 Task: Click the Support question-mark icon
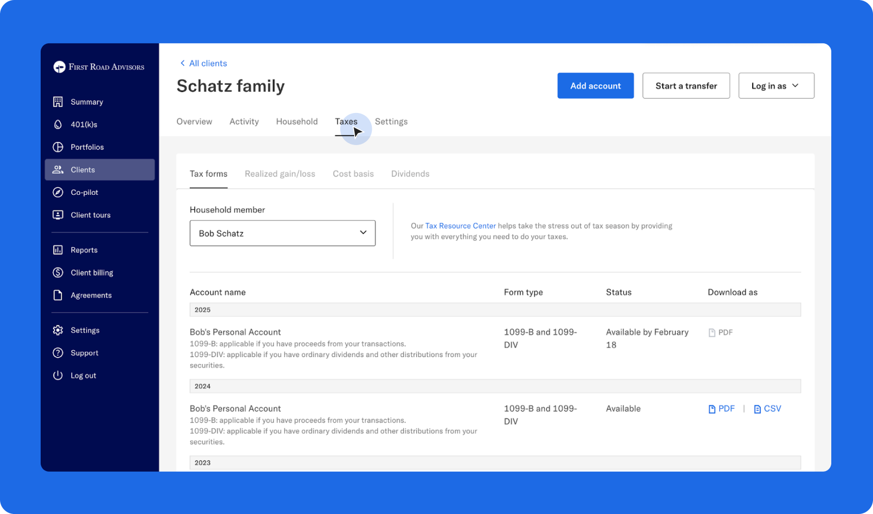pos(58,353)
